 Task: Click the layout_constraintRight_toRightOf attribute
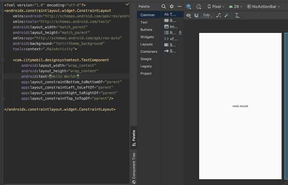pyautogui.click(x=70, y=93)
